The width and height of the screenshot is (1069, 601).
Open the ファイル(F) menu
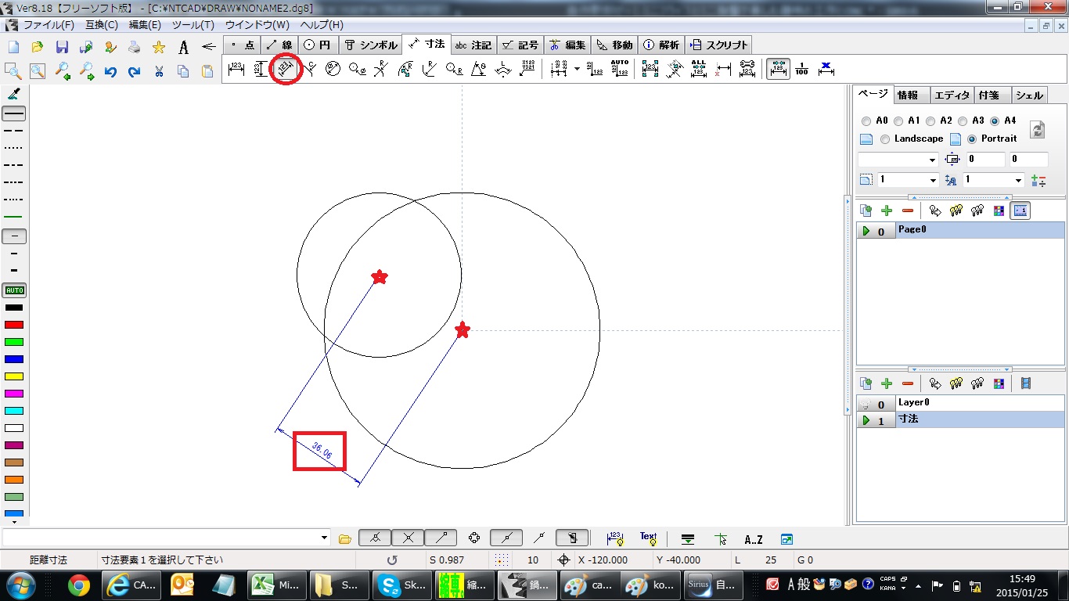click(x=48, y=25)
